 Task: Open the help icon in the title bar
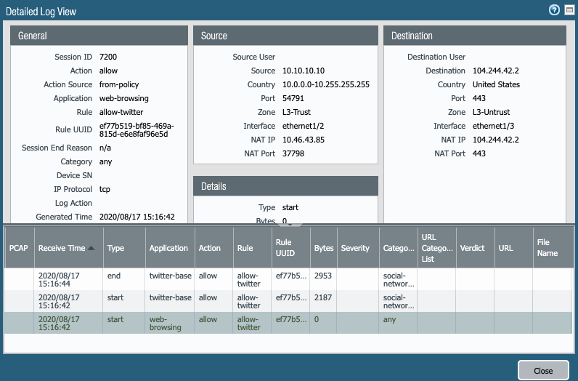click(x=554, y=10)
